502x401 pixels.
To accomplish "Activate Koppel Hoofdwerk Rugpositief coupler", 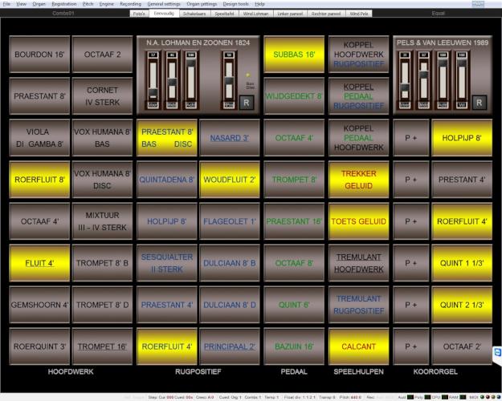I will 358,54.
